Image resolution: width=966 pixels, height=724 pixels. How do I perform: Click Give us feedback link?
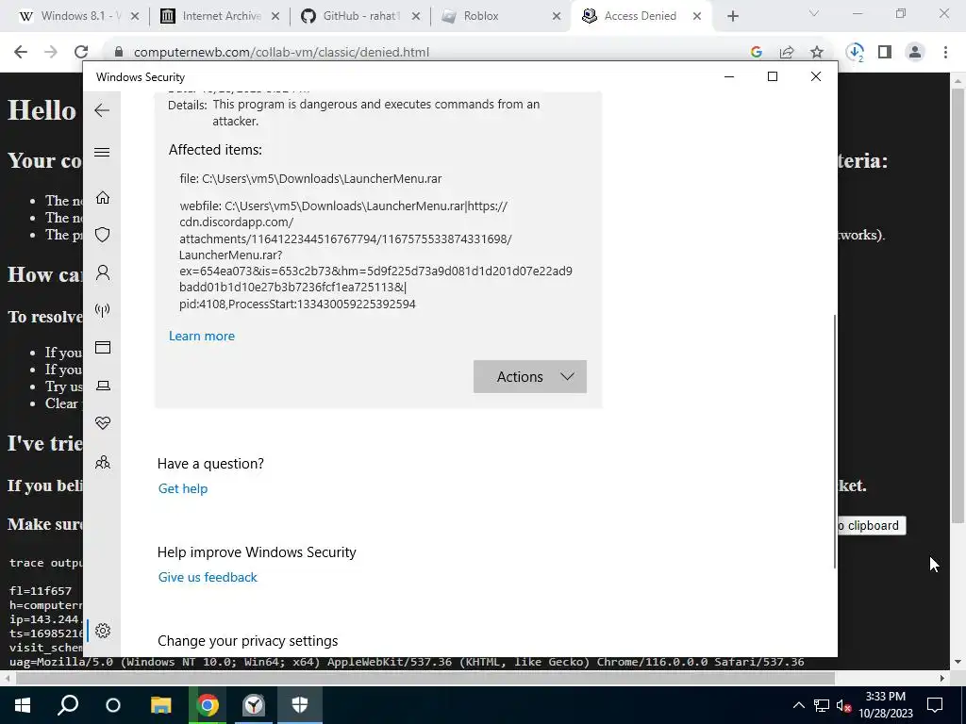pyautogui.click(x=208, y=577)
